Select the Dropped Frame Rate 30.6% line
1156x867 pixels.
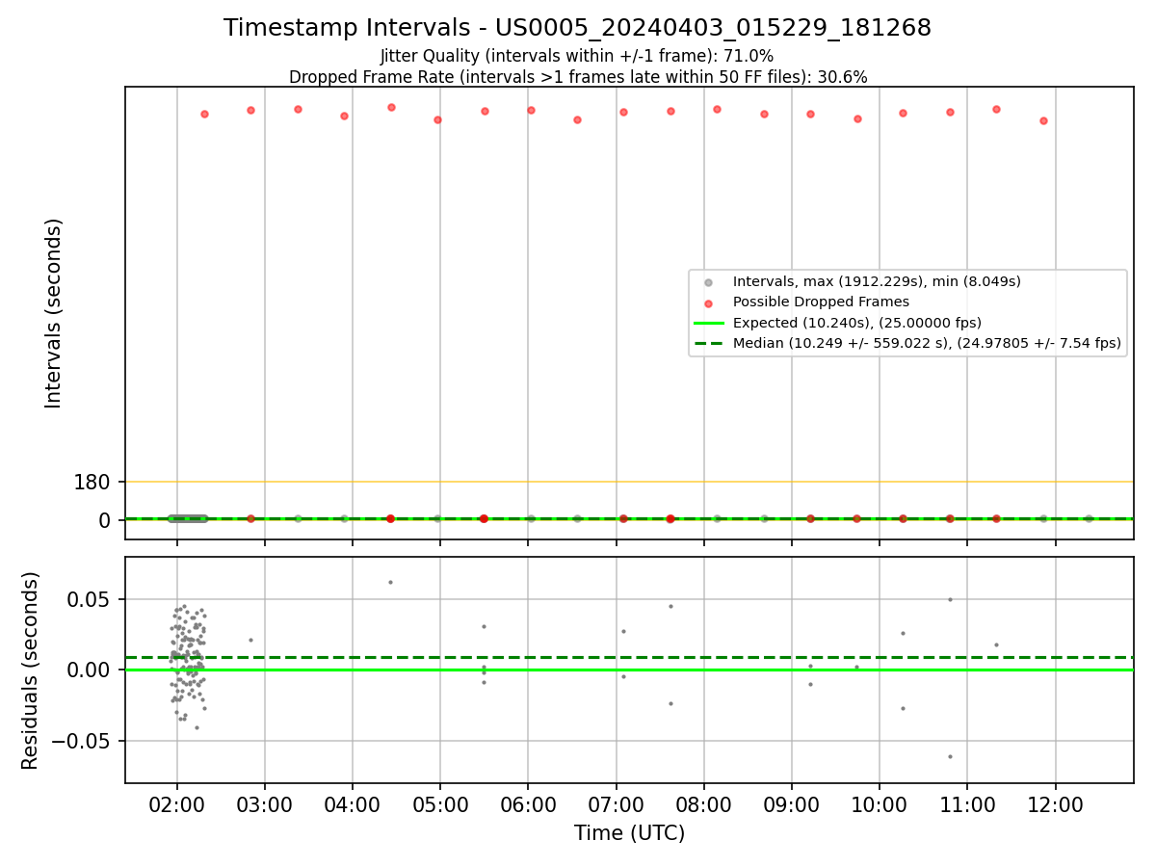[578, 77]
